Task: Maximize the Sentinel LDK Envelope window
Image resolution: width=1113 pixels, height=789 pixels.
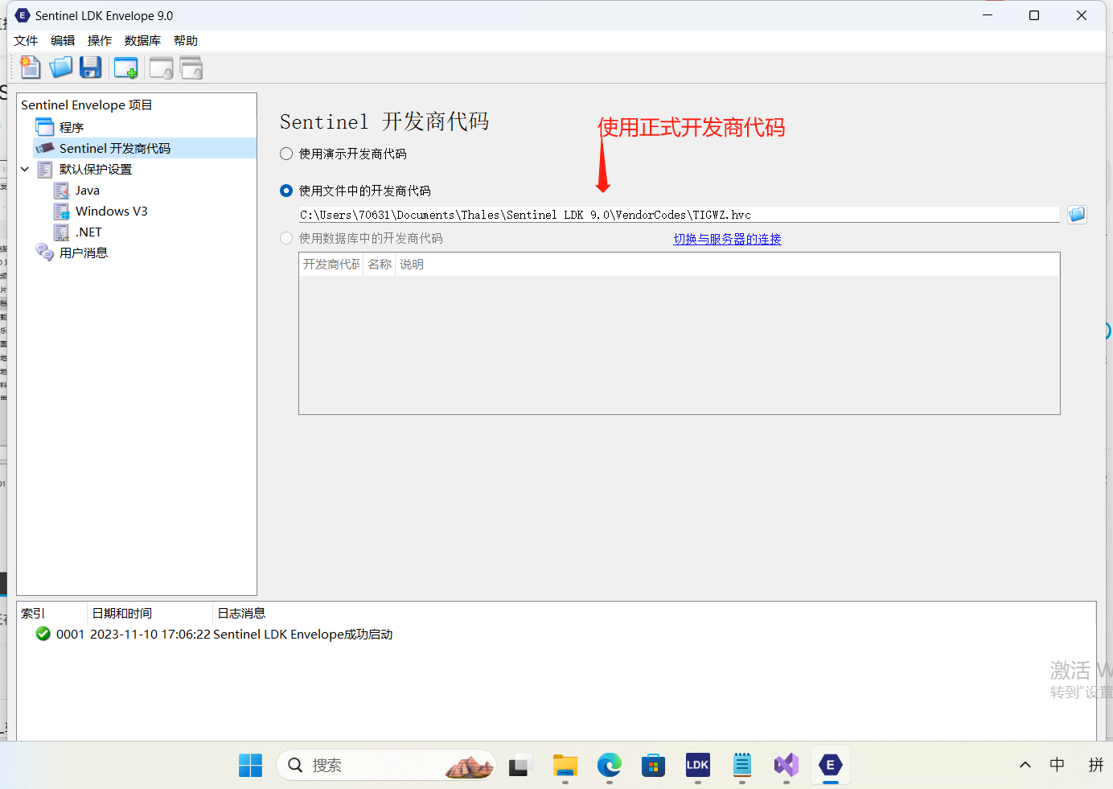Action: pyautogui.click(x=1035, y=15)
